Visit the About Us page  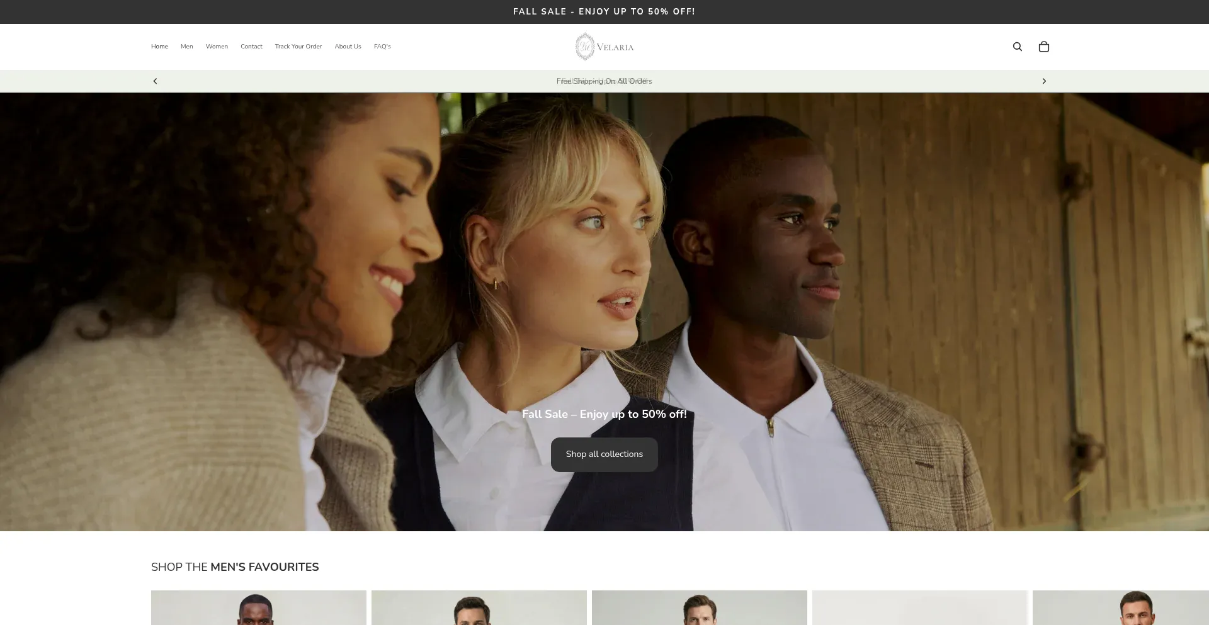click(348, 47)
